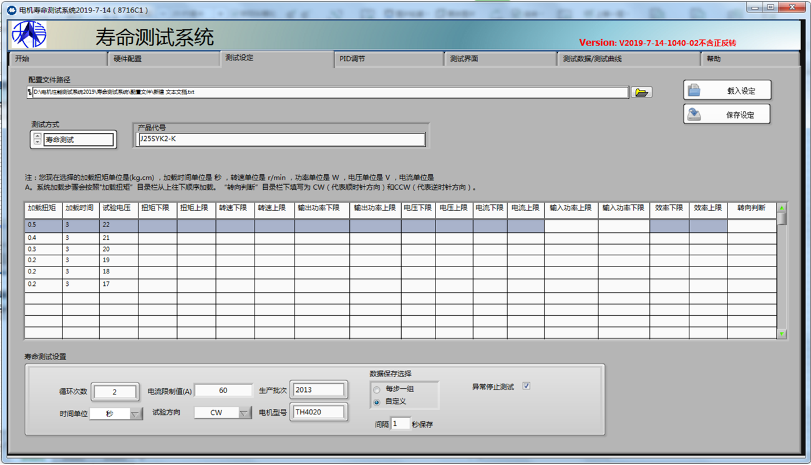
Task: Open the 测试数据/测试曲线 tab
Action: (628, 59)
